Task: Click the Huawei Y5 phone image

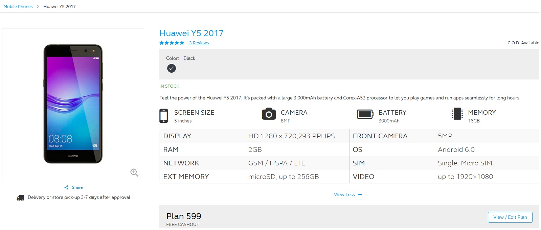Action: [73, 104]
